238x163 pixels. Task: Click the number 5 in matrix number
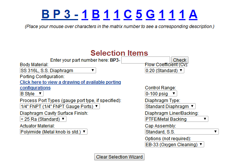(139, 14)
